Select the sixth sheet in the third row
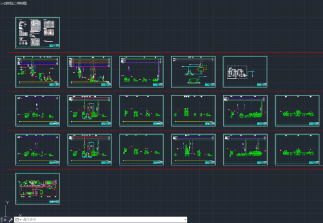Viewport: 323px width, 223px height. (x=297, y=111)
